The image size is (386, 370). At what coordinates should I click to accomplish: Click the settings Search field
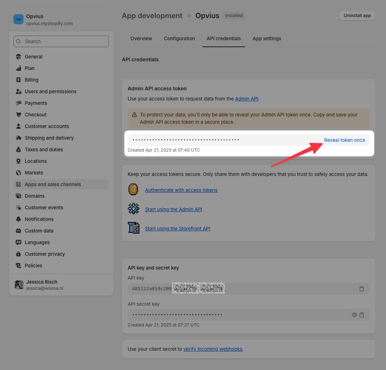(61, 41)
